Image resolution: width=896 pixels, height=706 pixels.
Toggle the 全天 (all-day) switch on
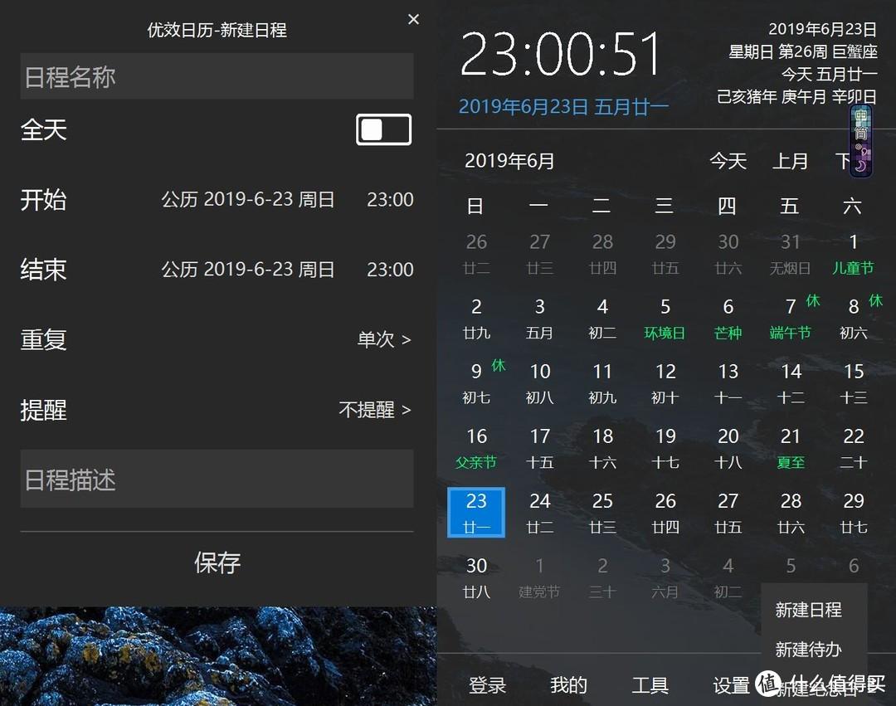pos(382,129)
